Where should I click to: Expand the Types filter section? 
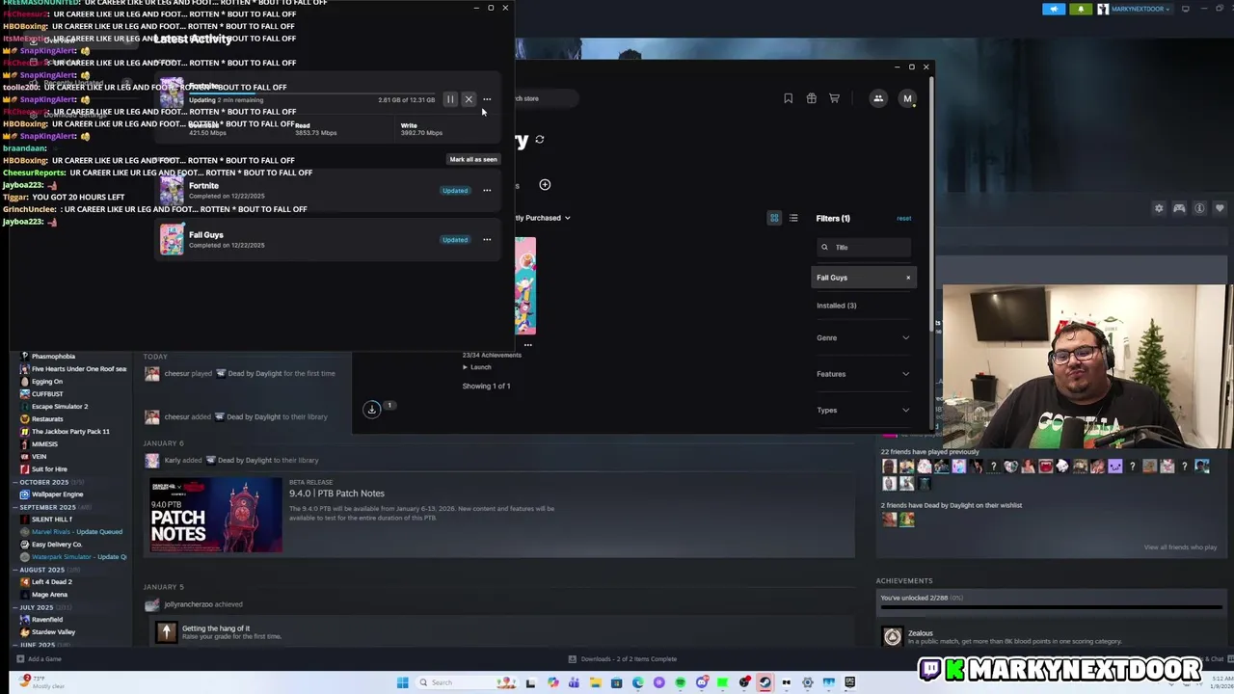(x=863, y=411)
